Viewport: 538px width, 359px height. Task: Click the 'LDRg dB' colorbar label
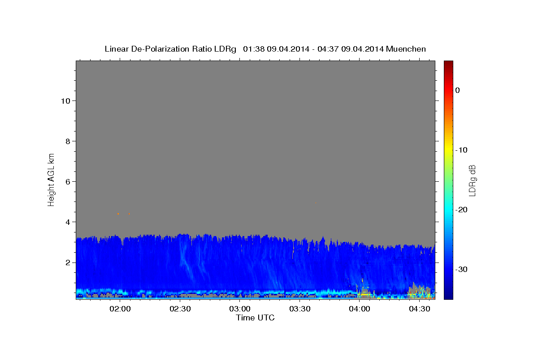(472, 180)
